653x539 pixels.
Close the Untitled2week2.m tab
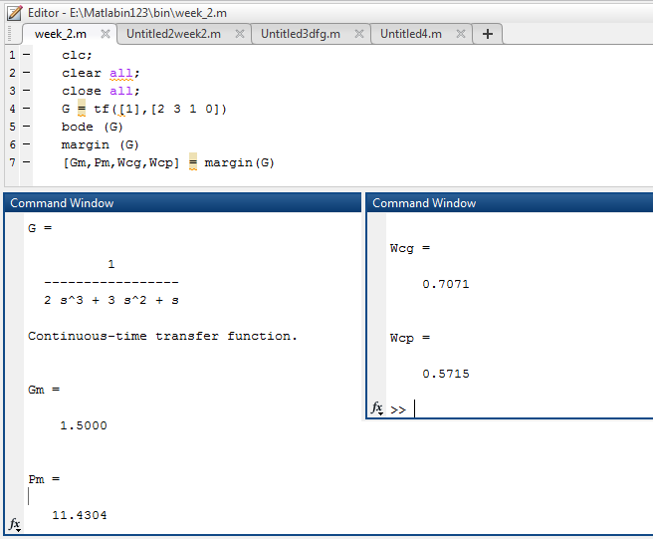pyautogui.click(x=239, y=34)
